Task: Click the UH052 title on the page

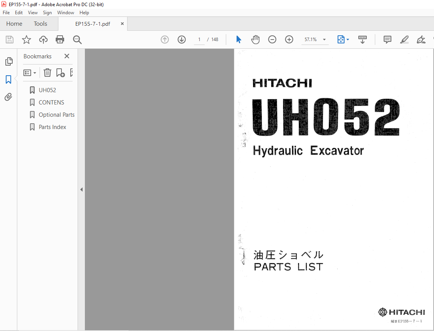Action: (326, 117)
